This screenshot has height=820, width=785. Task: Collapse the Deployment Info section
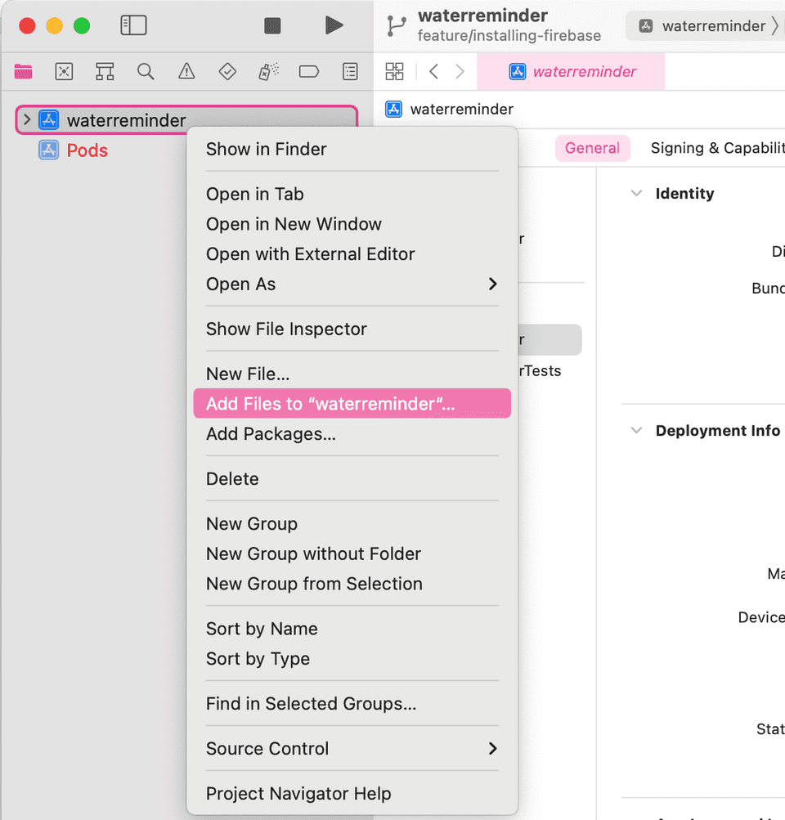[637, 431]
